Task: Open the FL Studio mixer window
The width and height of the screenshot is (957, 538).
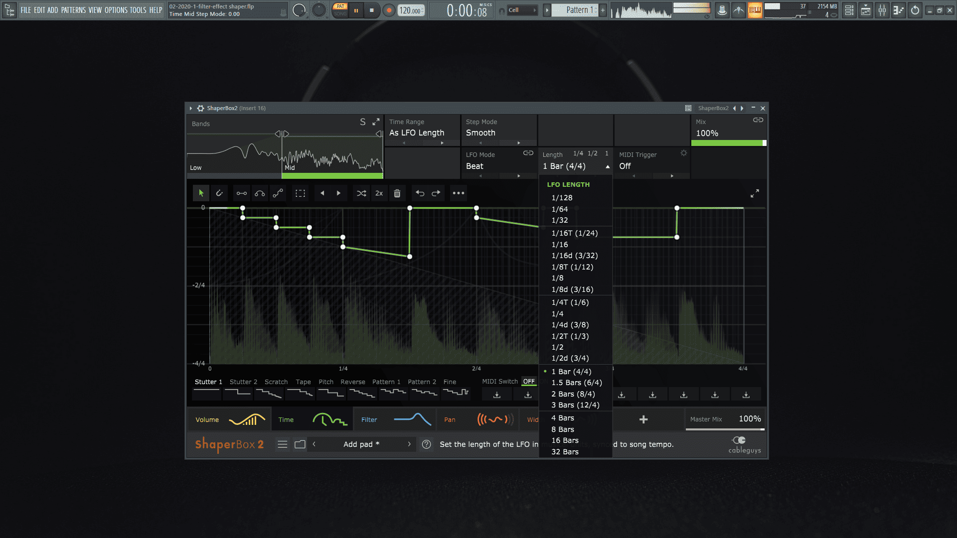Action: click(882, 10)
